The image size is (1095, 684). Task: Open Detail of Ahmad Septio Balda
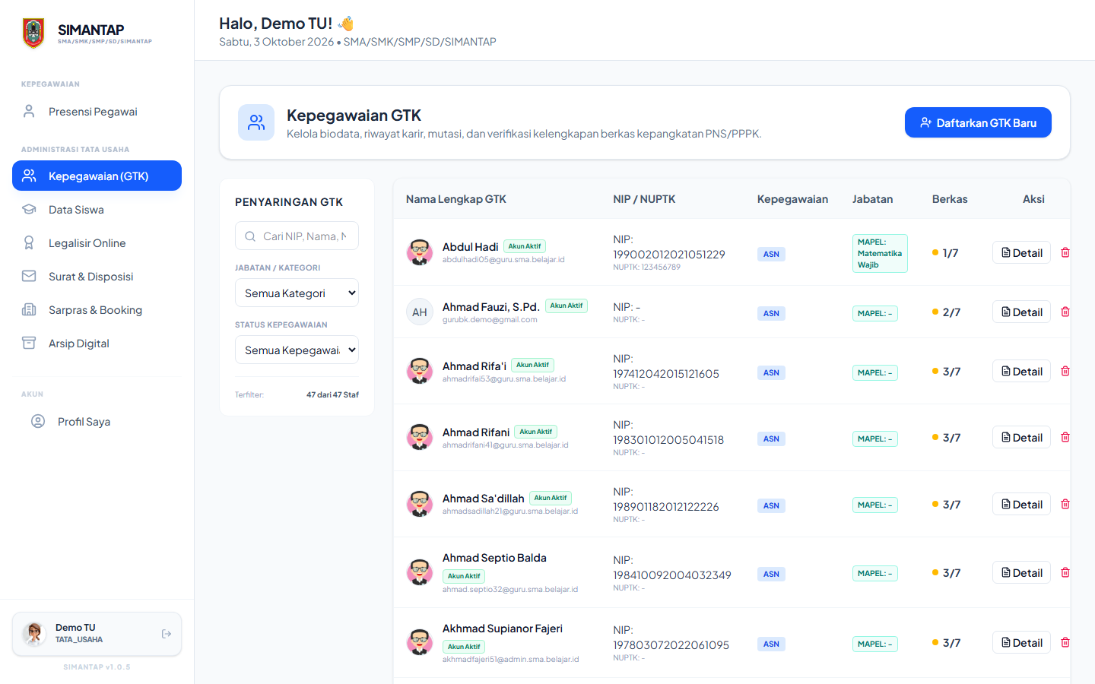pos(1021,572)
